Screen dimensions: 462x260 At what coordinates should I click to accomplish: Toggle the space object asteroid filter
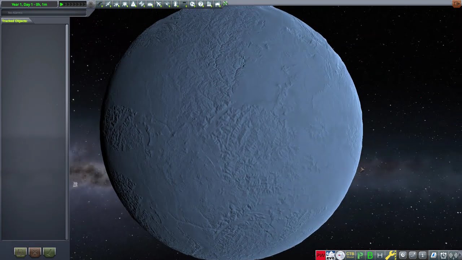tap(193, 4)
